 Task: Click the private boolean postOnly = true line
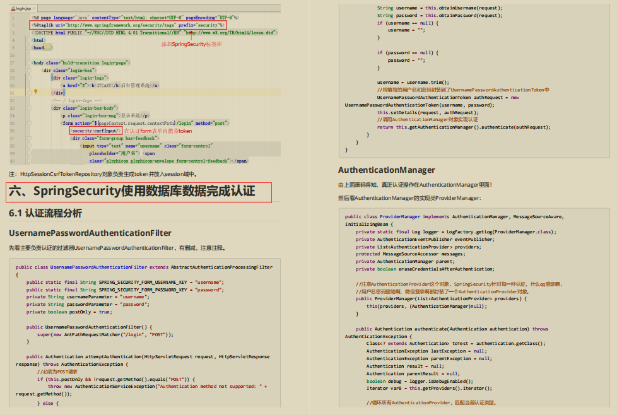(69, 312)
